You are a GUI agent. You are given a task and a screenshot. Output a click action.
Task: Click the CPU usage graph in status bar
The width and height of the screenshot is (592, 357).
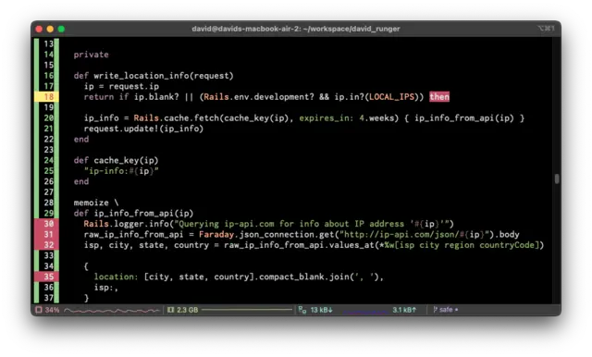tap(111, 311)
